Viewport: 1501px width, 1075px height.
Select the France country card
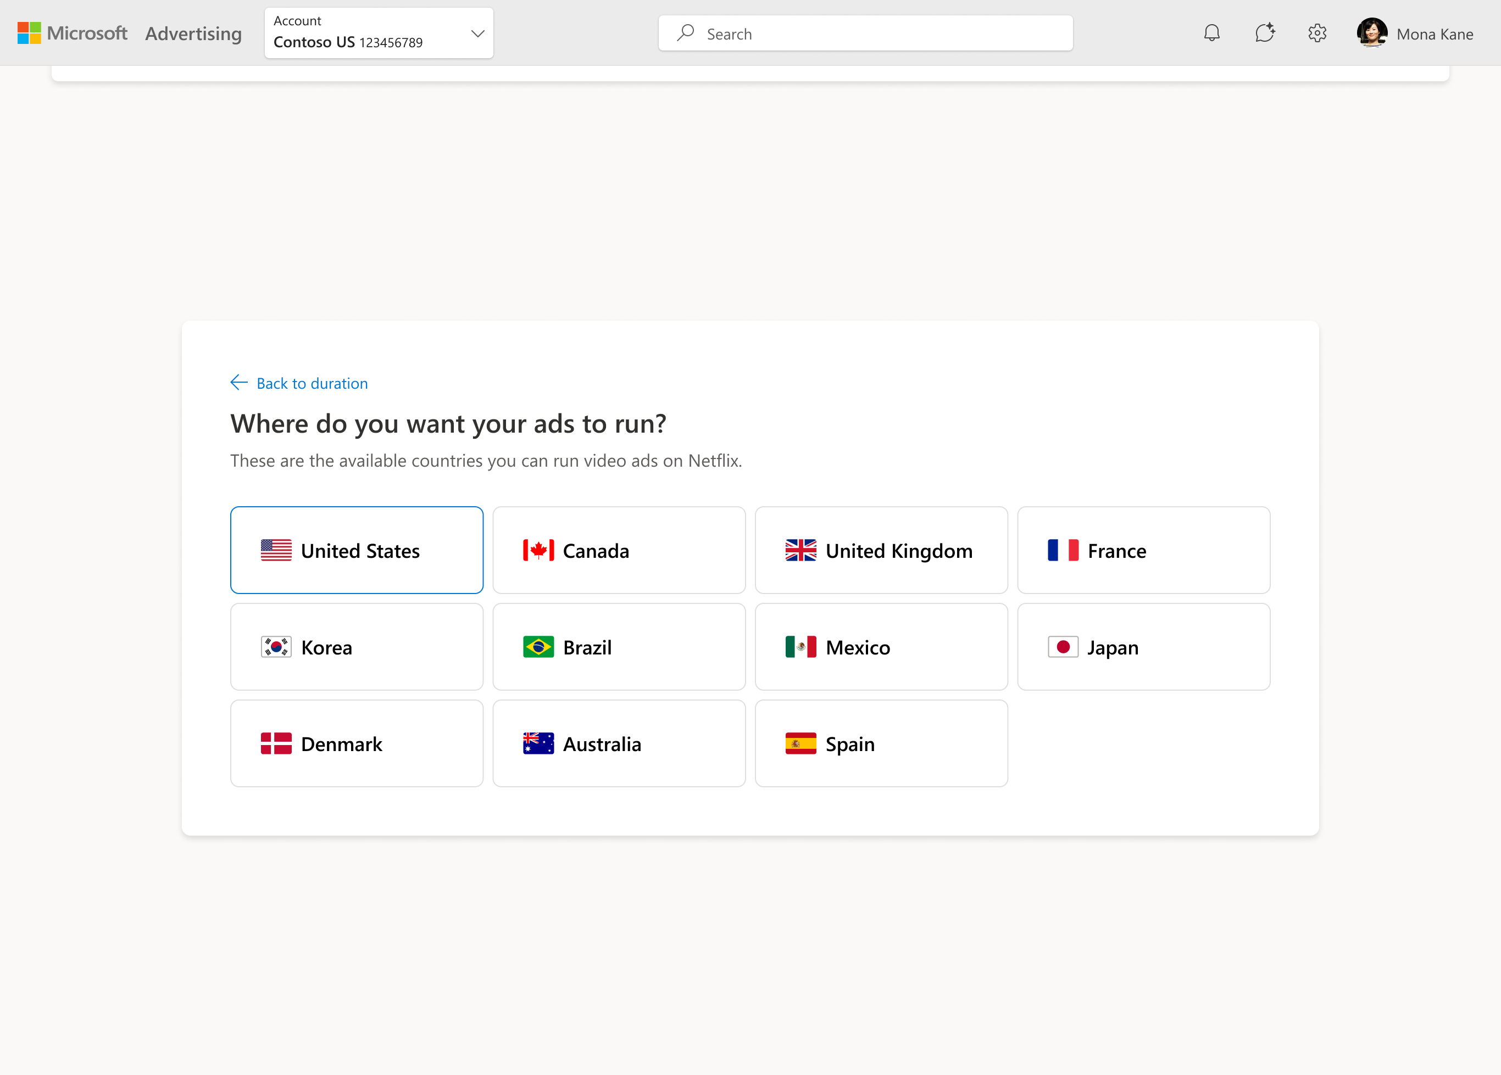(x=1144, y=550)
